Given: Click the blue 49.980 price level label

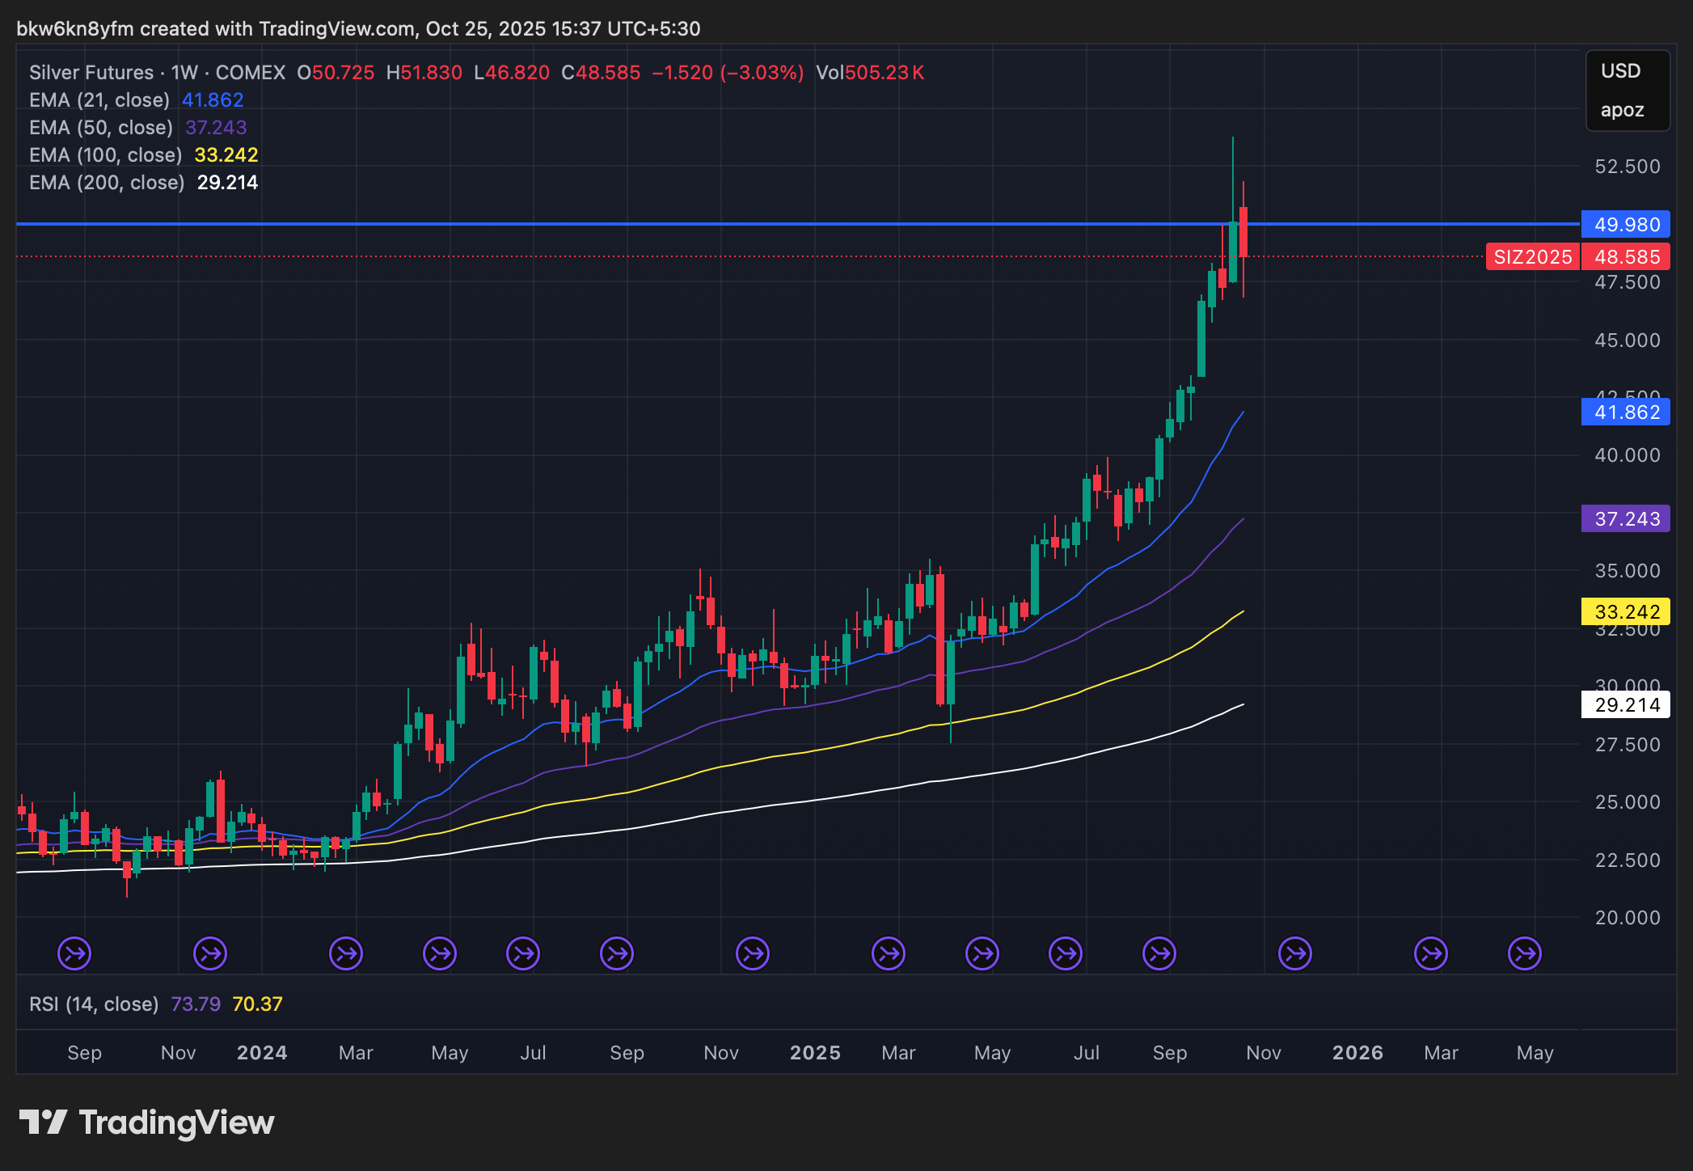Looking at the screenshot, I should click(x=1625, y=225).
